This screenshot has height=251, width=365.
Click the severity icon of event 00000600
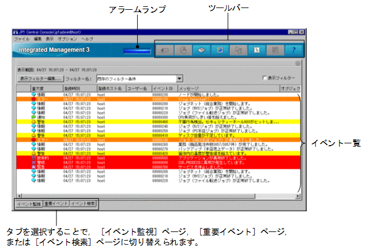coord(34,162)
